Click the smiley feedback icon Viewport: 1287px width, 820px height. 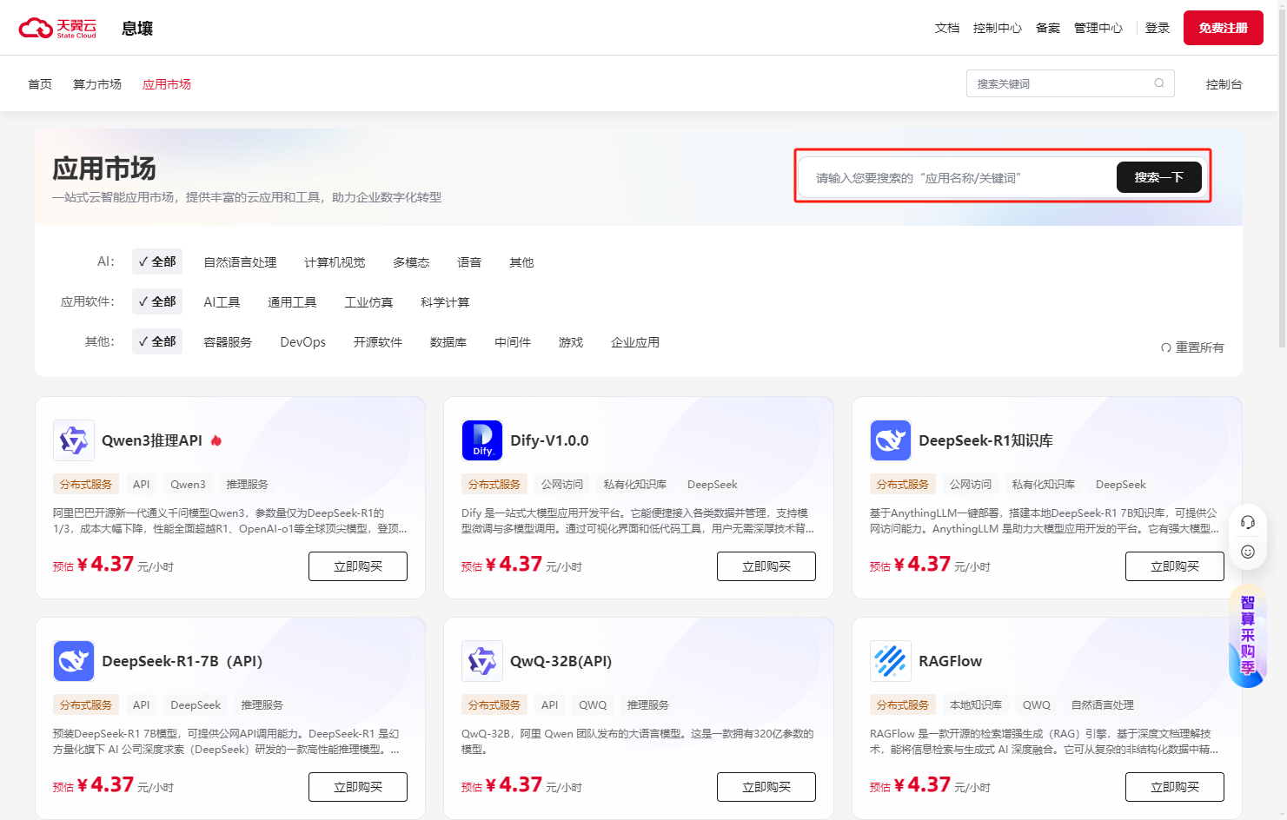1248,552
